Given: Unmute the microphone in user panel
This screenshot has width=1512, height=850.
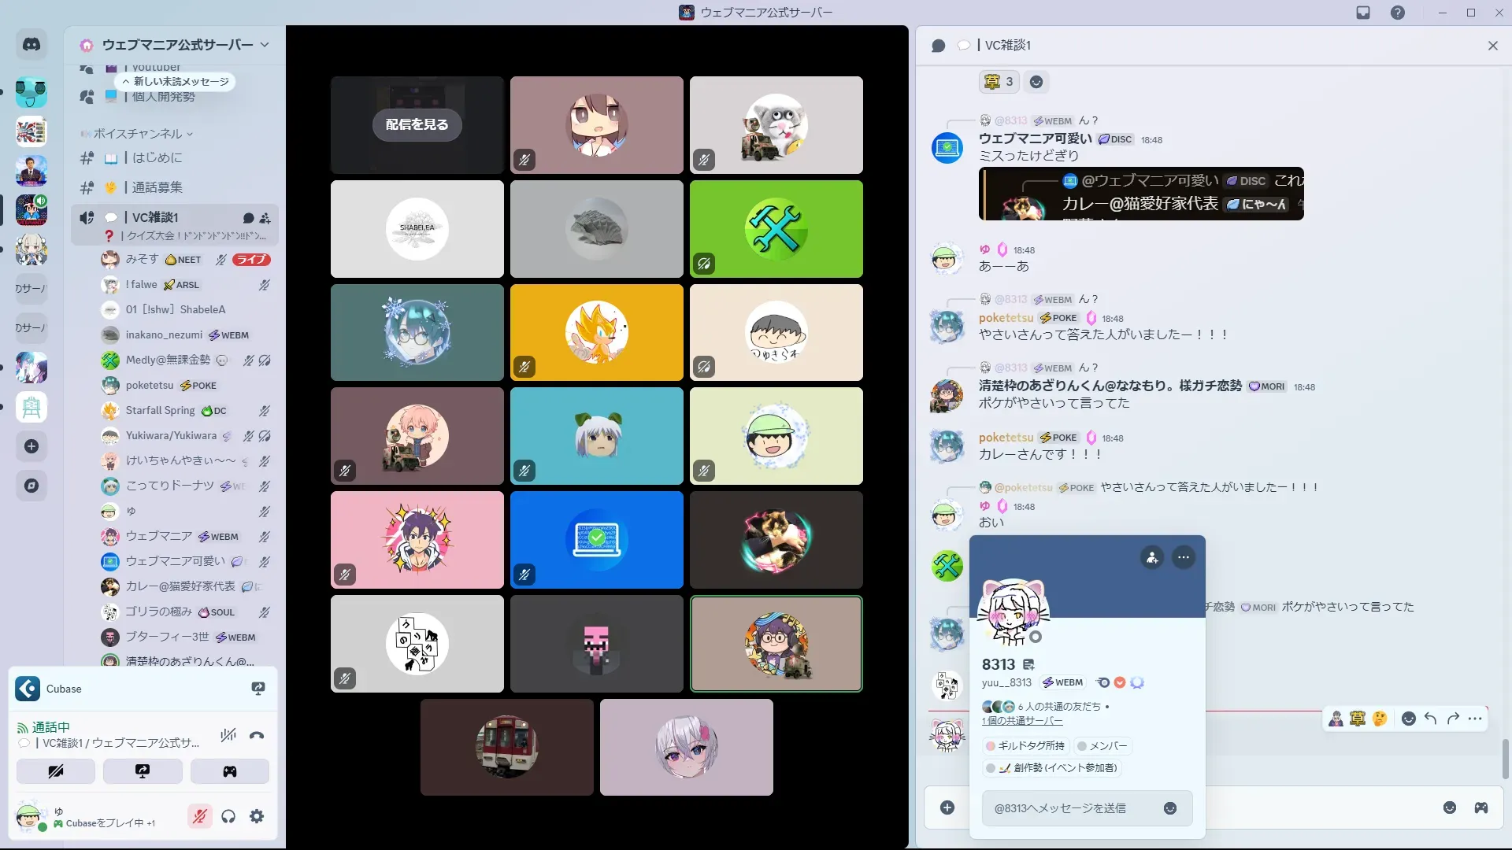Looking at the screenshot, I should (x=199, y=817).
